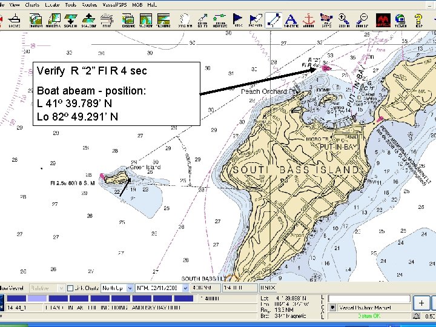Select the light-blue highlighted scale bar segment

[37, 299]
